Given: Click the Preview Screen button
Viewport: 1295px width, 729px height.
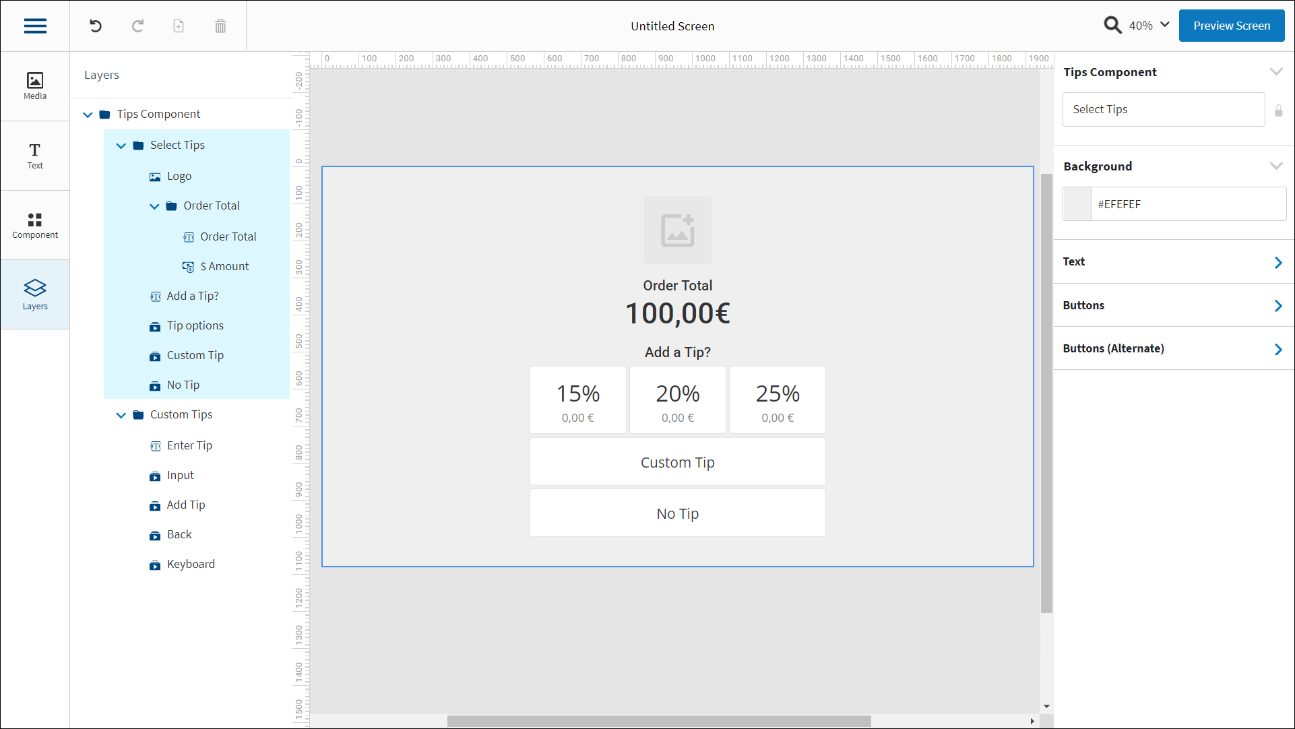Looking at the screenshot, I should (x=1231, y=26).
